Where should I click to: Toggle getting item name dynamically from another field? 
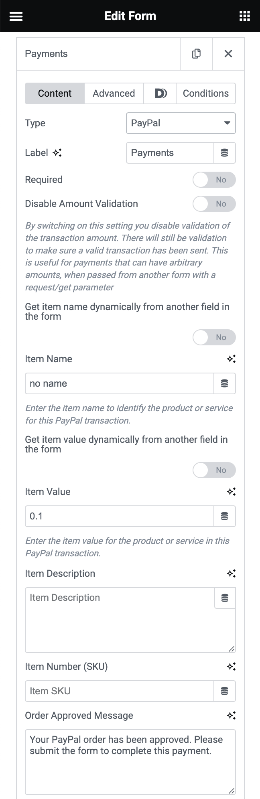point(214,337)
